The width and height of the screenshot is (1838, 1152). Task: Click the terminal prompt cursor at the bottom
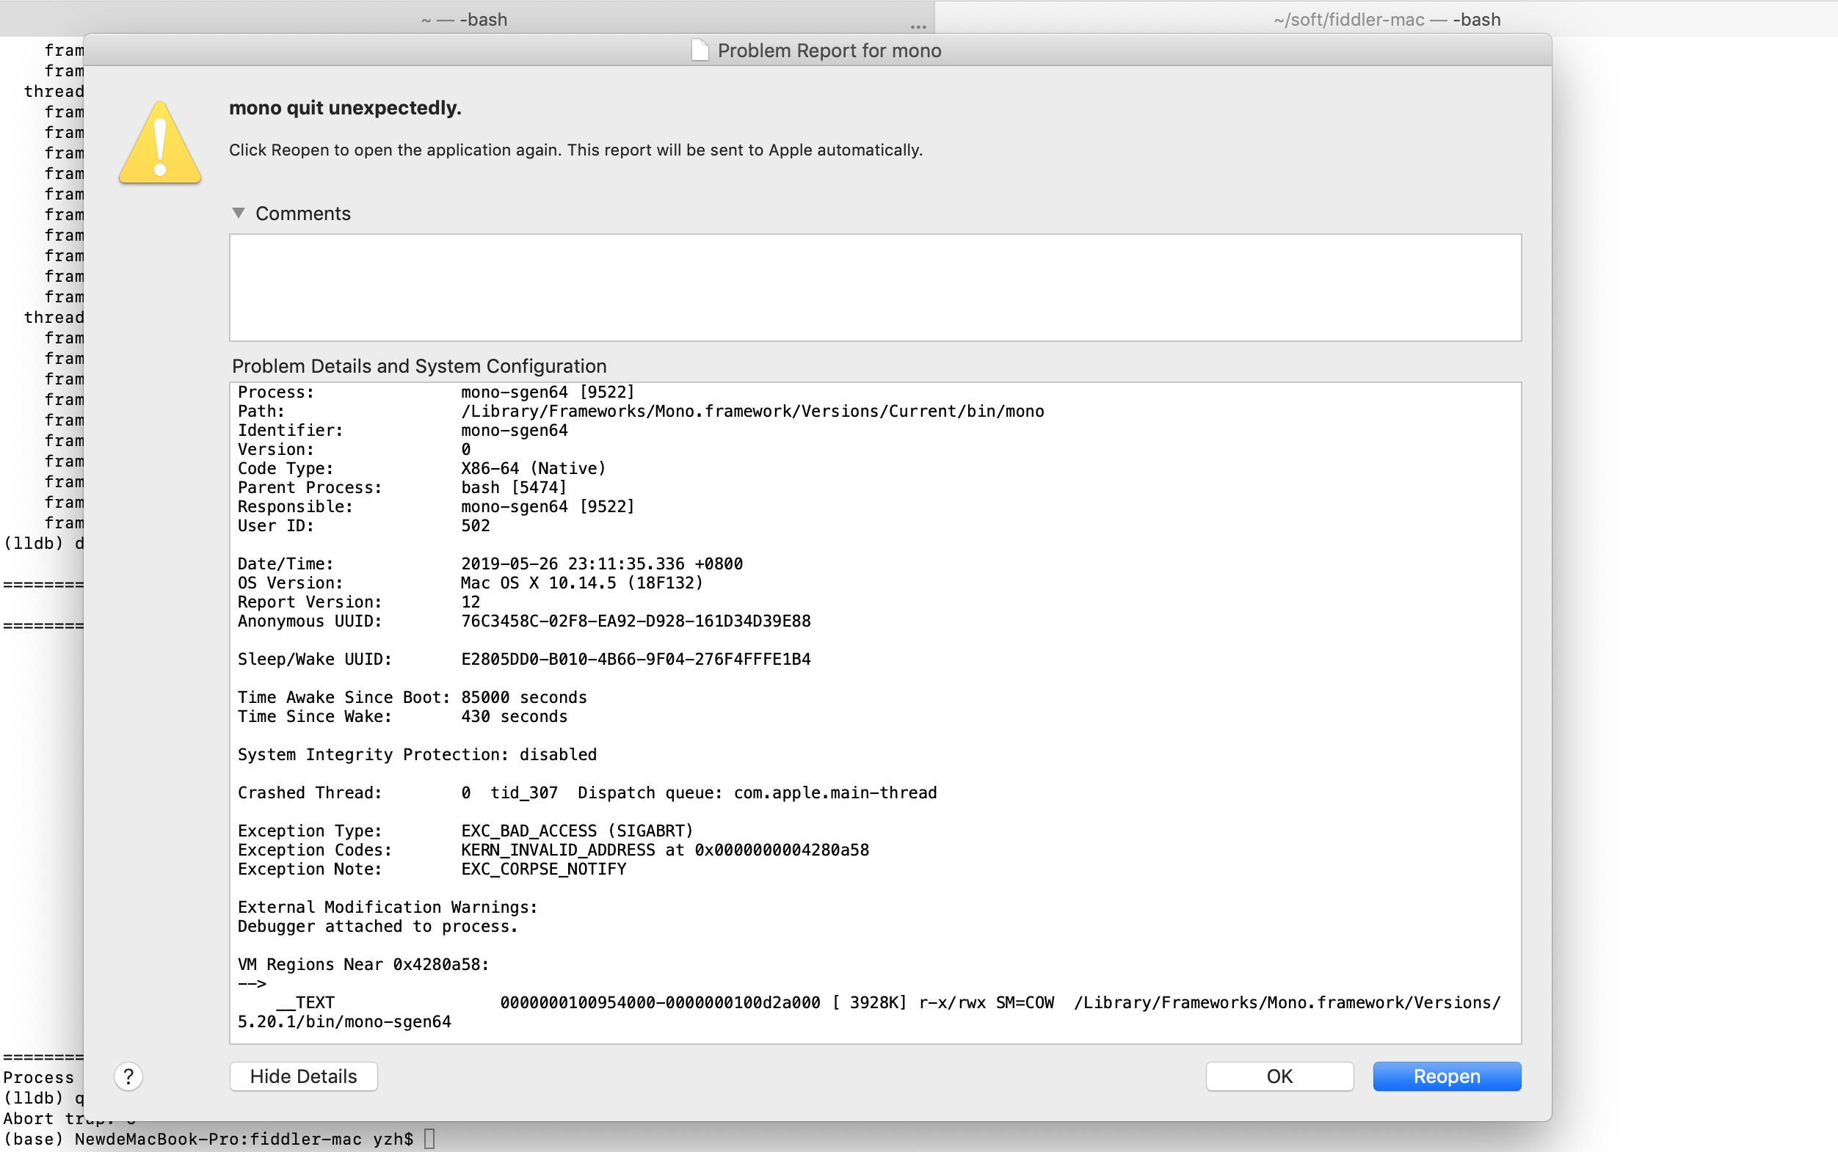click(429, 1138)
